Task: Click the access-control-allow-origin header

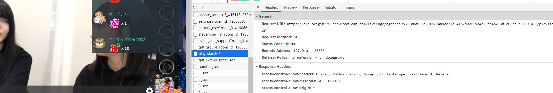Action: tap(286, 88)
